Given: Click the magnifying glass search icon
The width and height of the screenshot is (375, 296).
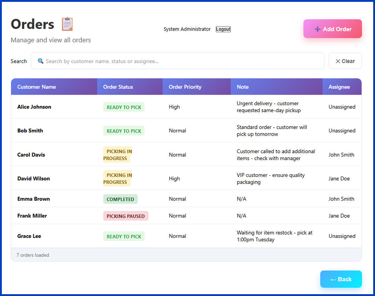Looking at the screenshot, I should click(40, 61).
